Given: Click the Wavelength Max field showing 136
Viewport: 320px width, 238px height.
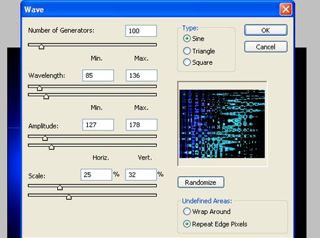Looking at the screenshot, I should [x=141, y=75].
